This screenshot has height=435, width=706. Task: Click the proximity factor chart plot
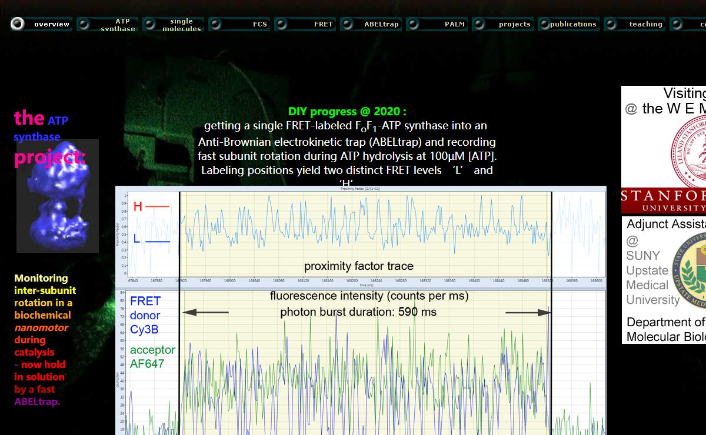pyautogui.click(x=361, y=236)
